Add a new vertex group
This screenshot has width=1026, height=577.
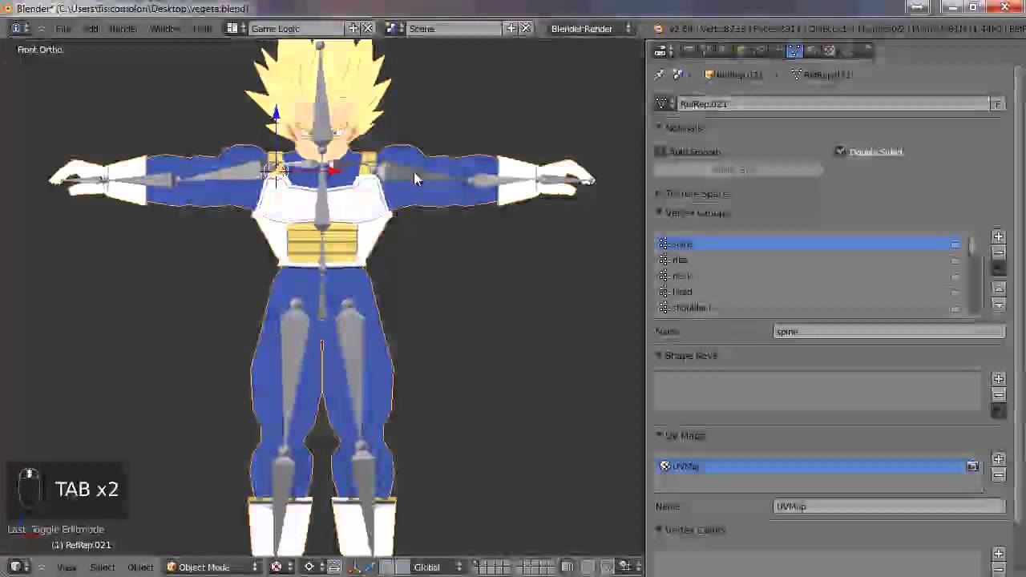click(x=998, y=236)
